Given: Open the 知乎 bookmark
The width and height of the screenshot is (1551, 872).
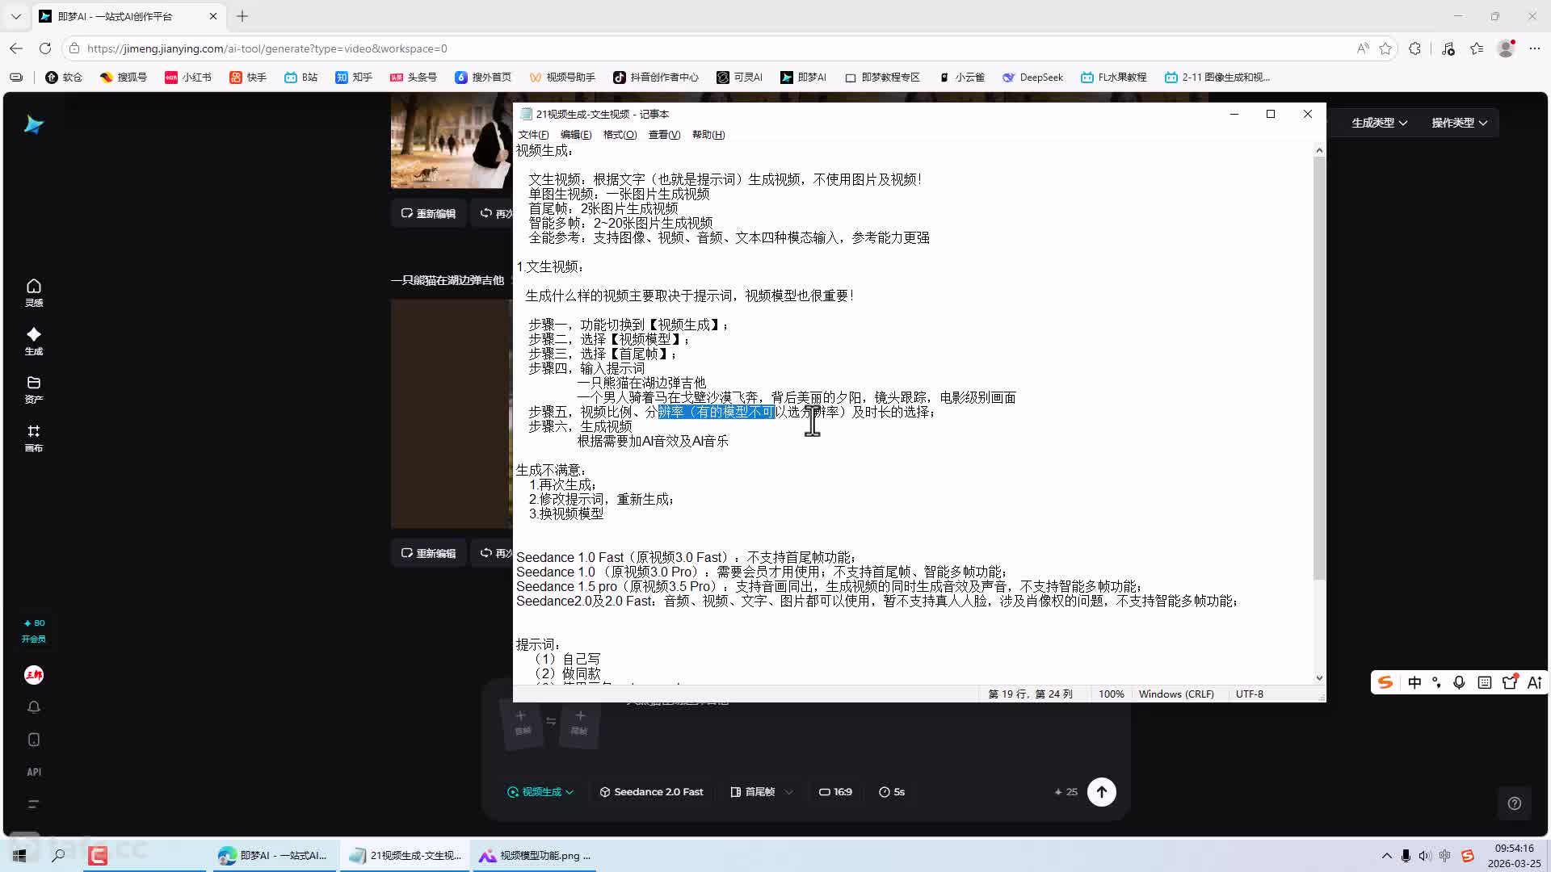Looking at the screenshot, I should (x=354, y=78).
